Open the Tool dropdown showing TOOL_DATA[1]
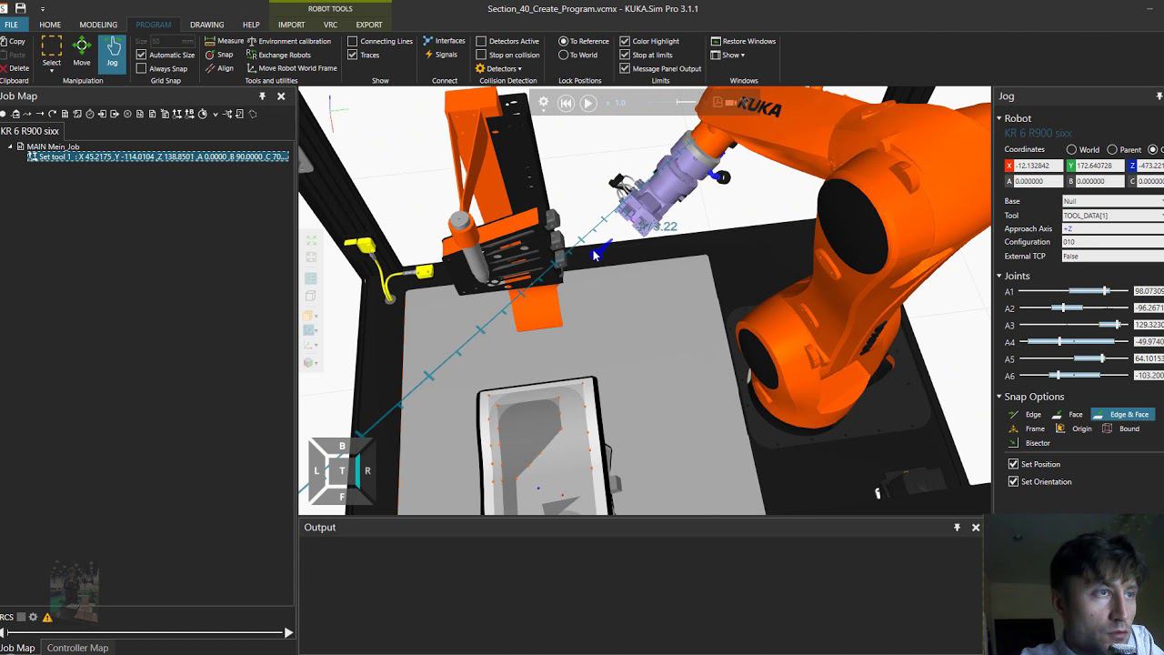Image resolution: width=1164 pixels, height=655 pixels. (x=1113, y=216)
